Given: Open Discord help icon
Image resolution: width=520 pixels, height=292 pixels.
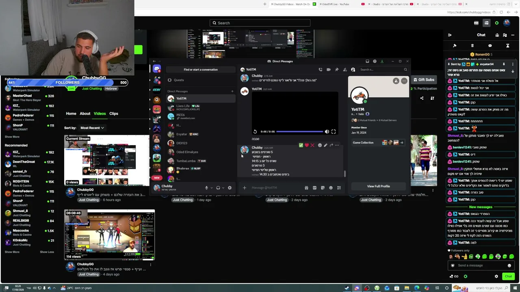Looking at the screenshot, I should (375, 61).
